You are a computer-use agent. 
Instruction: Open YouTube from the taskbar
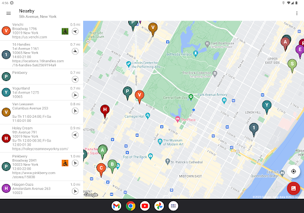[x=145, y=206]
